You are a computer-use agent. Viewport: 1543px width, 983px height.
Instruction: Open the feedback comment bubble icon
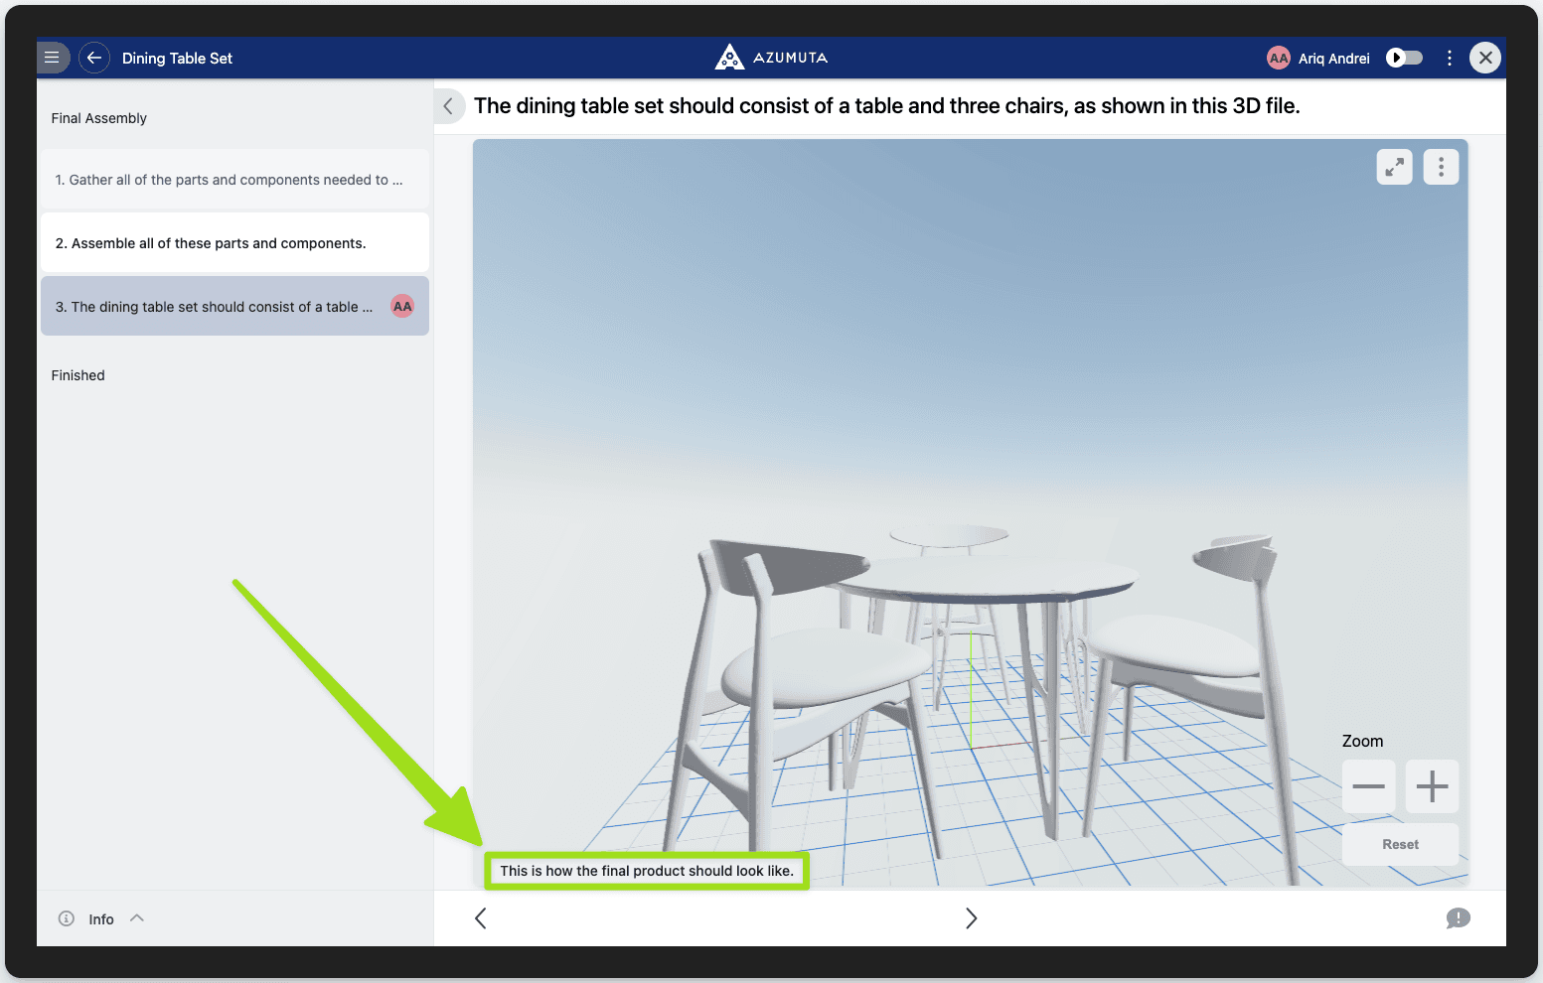[1458, 918]
